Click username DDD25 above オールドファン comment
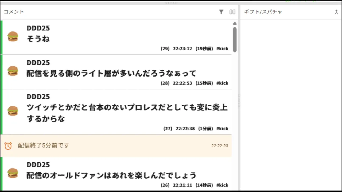 (x=38, y=165)
